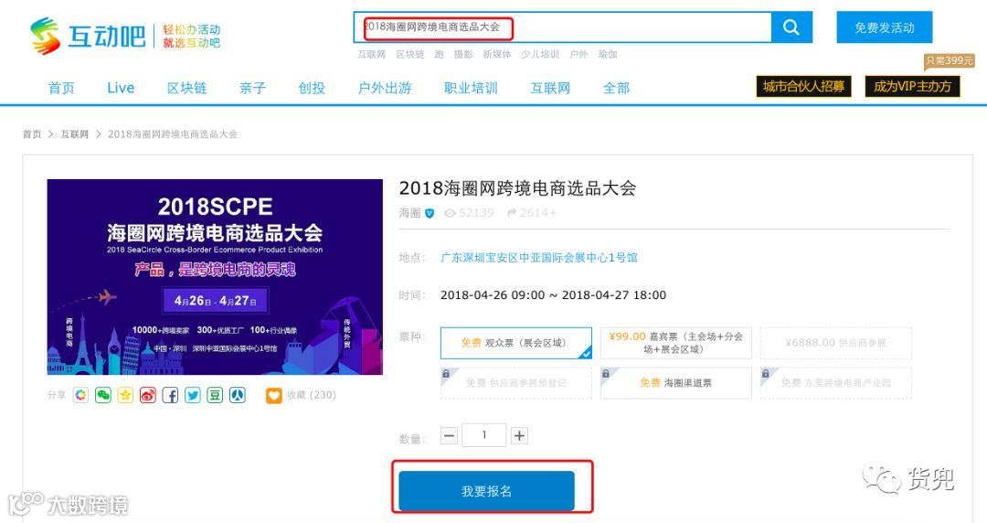Share via the colorful Moments icon
The height and width of the screenshot is (523, 987).
coord(80,395)
